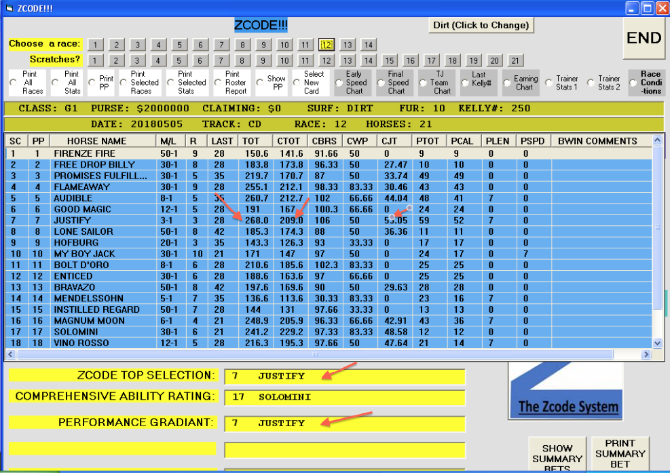Select the Early Speed Chart radio button
The height and width of the screenshot is (473, 672).
point(339,83)
